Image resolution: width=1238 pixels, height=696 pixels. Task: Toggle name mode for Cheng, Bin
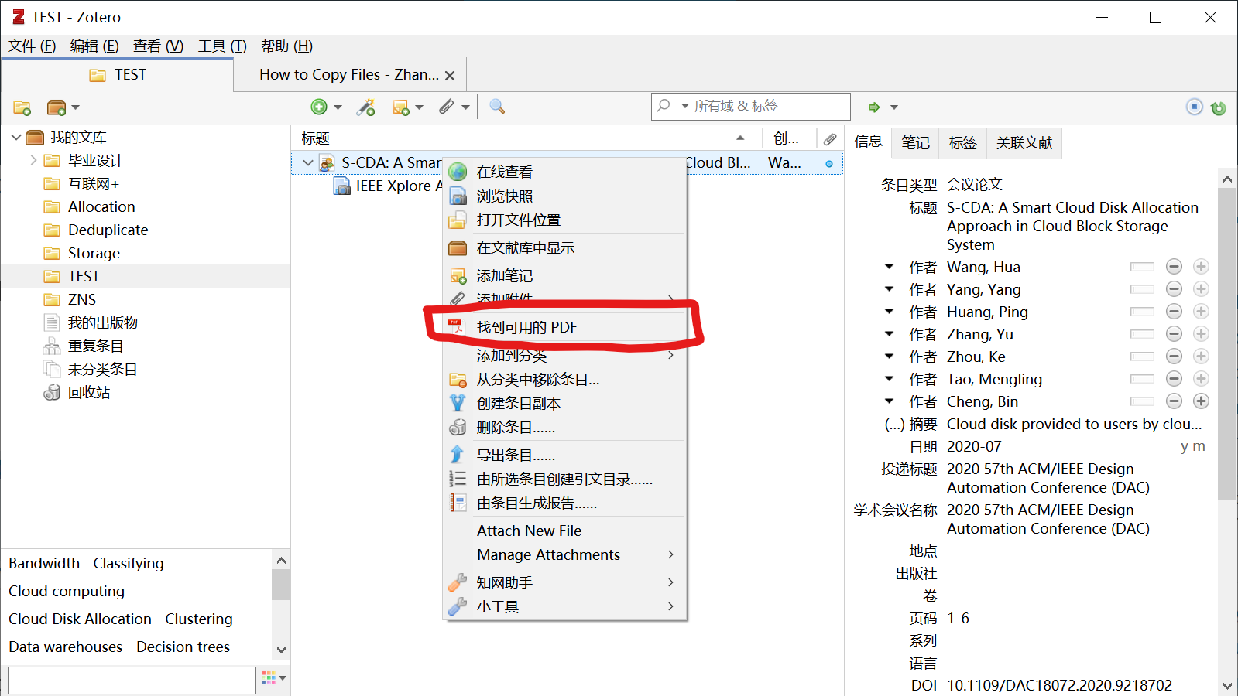coord(1142,401)
